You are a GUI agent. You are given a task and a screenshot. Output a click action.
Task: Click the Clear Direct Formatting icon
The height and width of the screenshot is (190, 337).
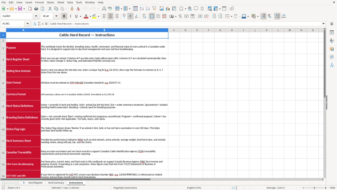pos(78,9)
